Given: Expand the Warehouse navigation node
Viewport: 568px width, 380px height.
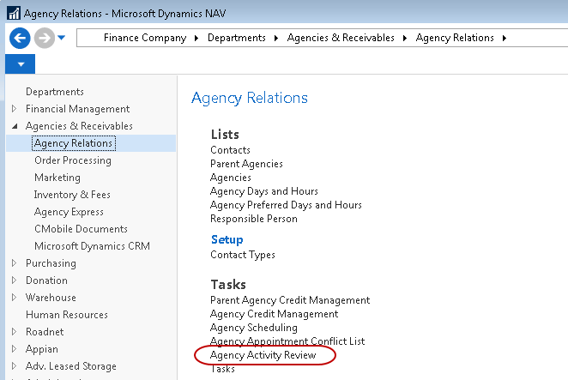Looking at the screenshot, I should pyautogui.click(x=14, y=298).
